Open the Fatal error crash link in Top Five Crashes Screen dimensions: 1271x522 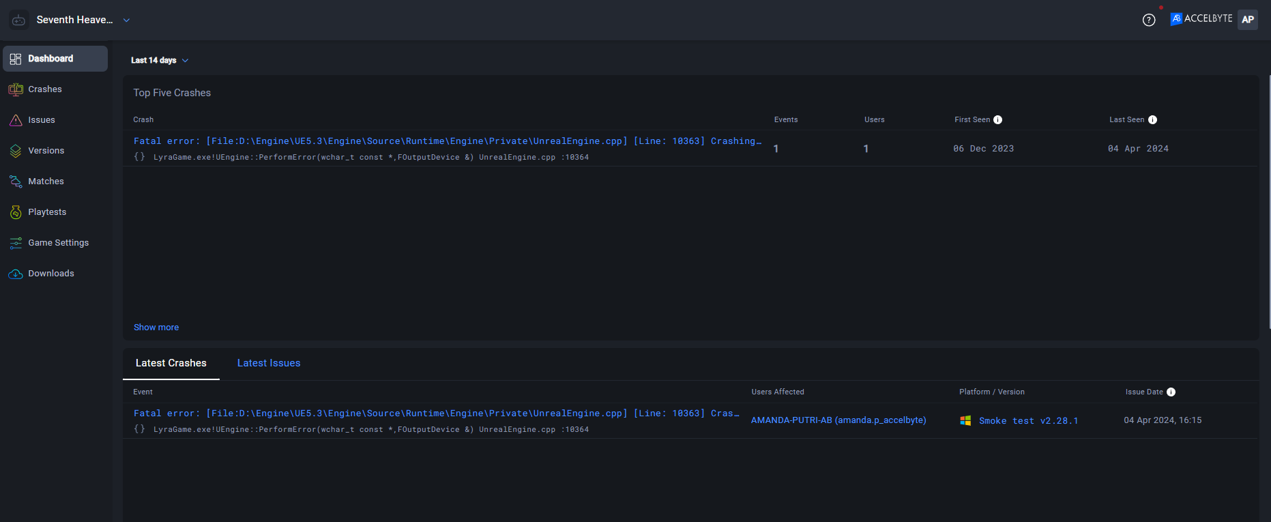[x=448, y=141]
